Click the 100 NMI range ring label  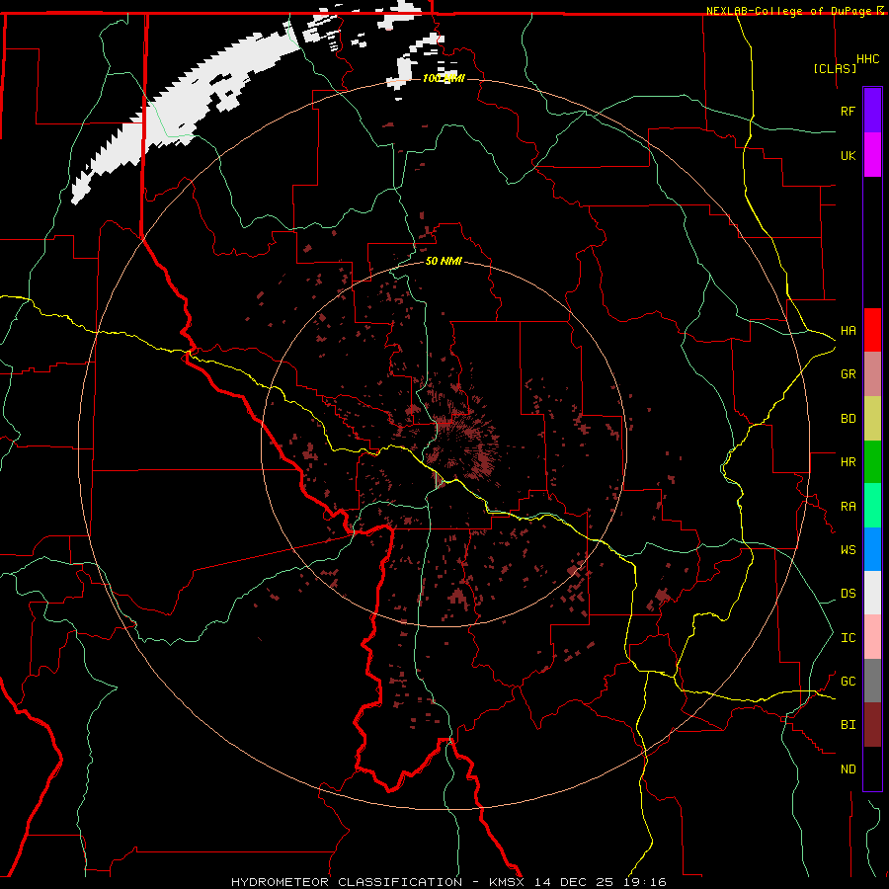coord(444,78)
